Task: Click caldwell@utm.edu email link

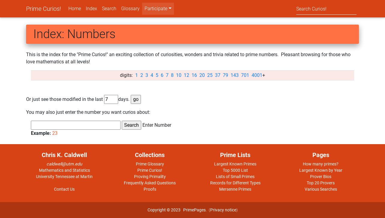Action: point(64,164)
